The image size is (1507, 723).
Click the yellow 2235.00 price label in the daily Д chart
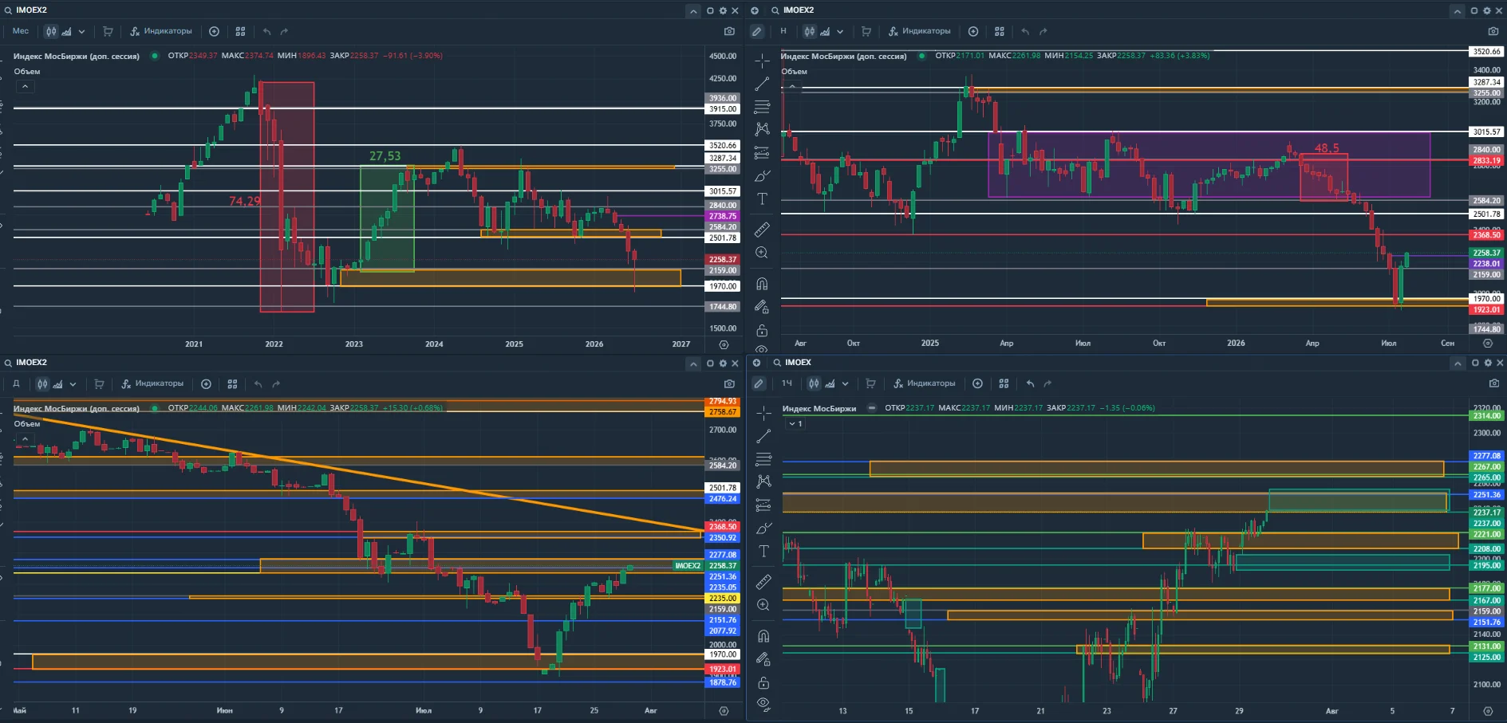(x=723, y=598)
